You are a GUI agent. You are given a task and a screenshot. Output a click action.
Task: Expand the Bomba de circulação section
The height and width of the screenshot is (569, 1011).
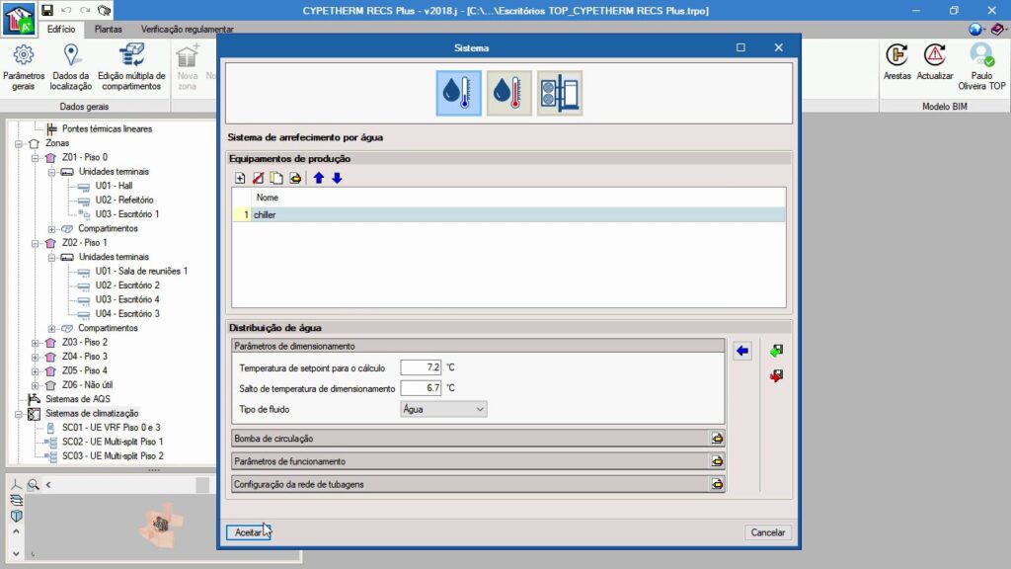pos(717,438)
